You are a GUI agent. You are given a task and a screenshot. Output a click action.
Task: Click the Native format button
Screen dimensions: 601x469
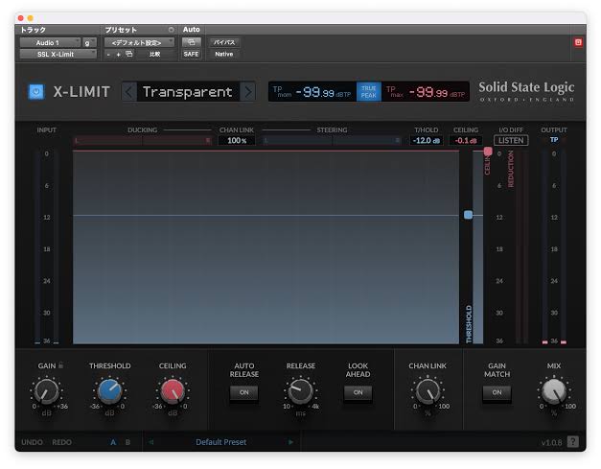point(224,54)
